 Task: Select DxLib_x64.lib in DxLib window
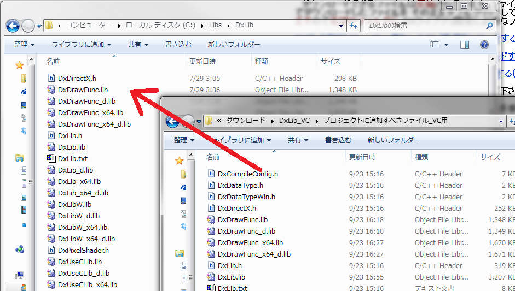(79, 182)
